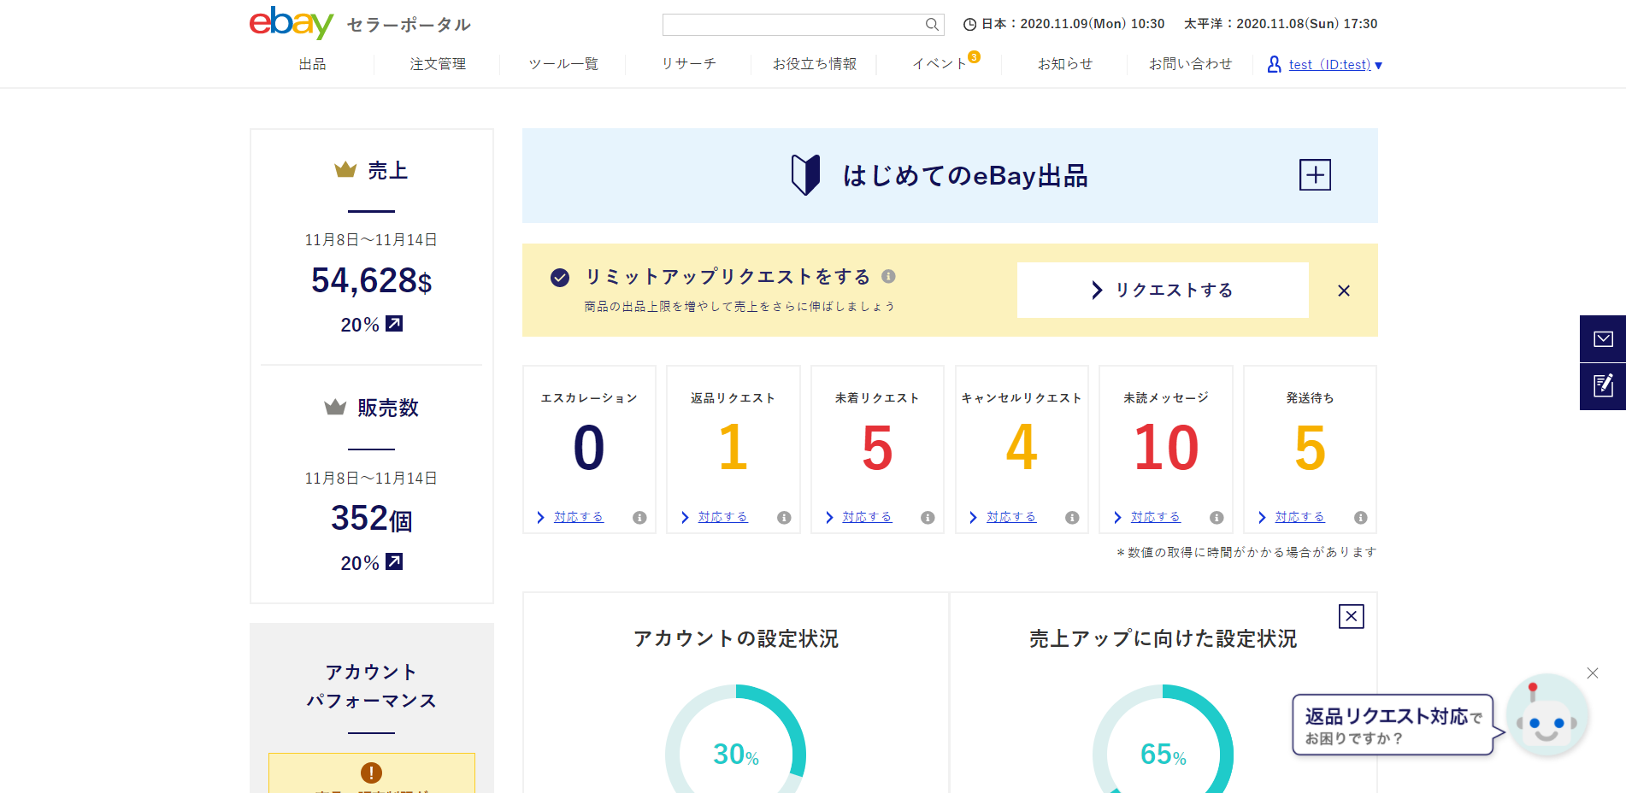
Task: Click 対応する under キャンセルリクエスト
Action: 1011,517
